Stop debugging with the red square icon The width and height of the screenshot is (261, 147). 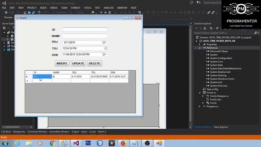[x=105, y=12]
